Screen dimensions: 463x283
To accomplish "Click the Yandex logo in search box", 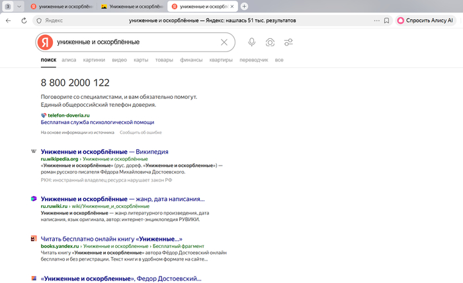I will click(x=44, y=42).
